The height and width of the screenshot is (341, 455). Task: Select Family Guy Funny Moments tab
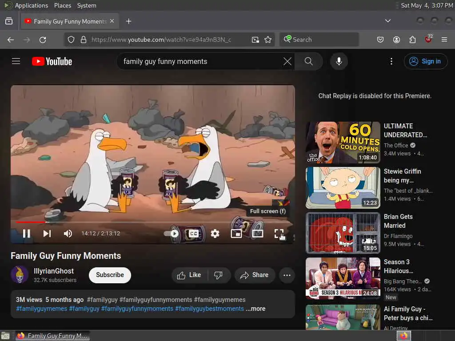point(70,21)
